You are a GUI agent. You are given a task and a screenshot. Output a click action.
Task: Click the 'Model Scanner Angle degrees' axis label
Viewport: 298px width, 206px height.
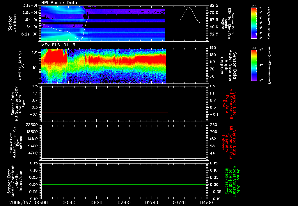pos(228,66)
